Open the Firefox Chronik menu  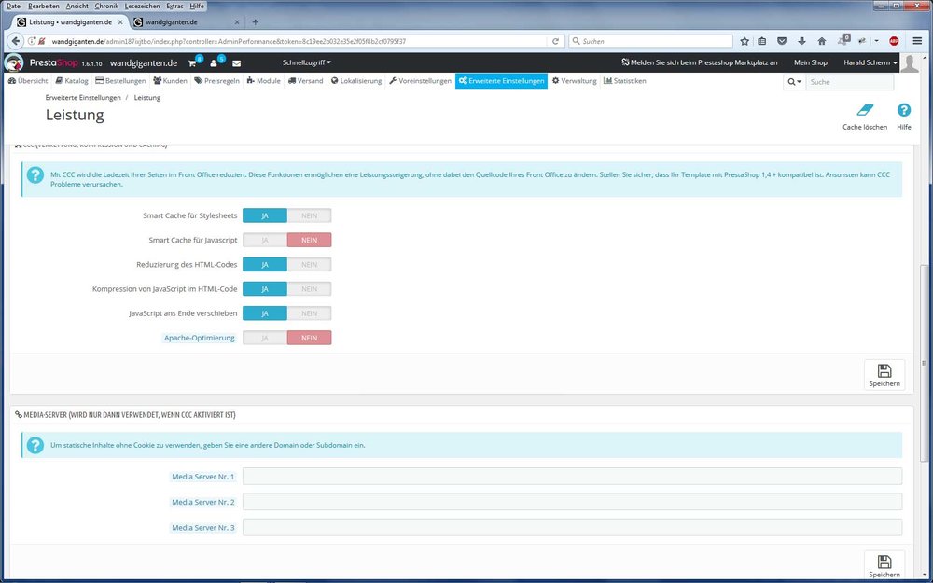pos(106,6)
